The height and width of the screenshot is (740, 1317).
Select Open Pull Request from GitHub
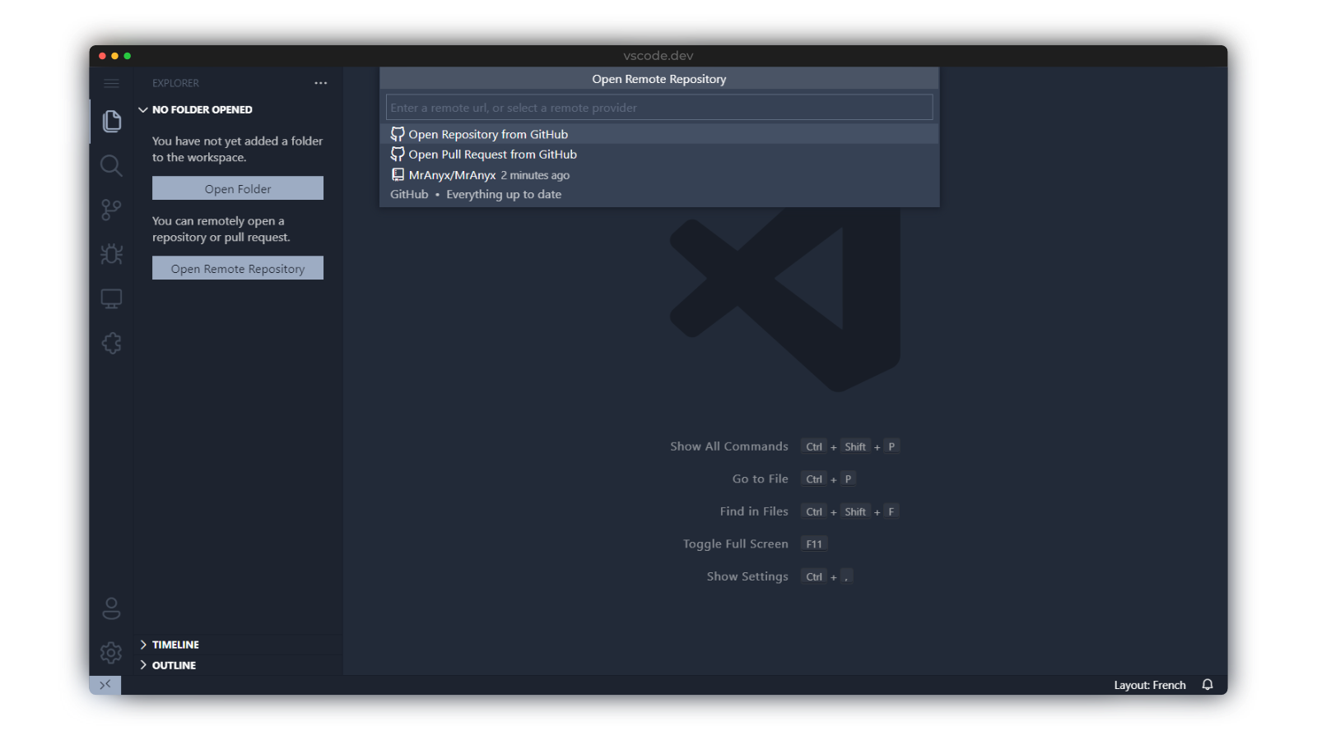659,154
